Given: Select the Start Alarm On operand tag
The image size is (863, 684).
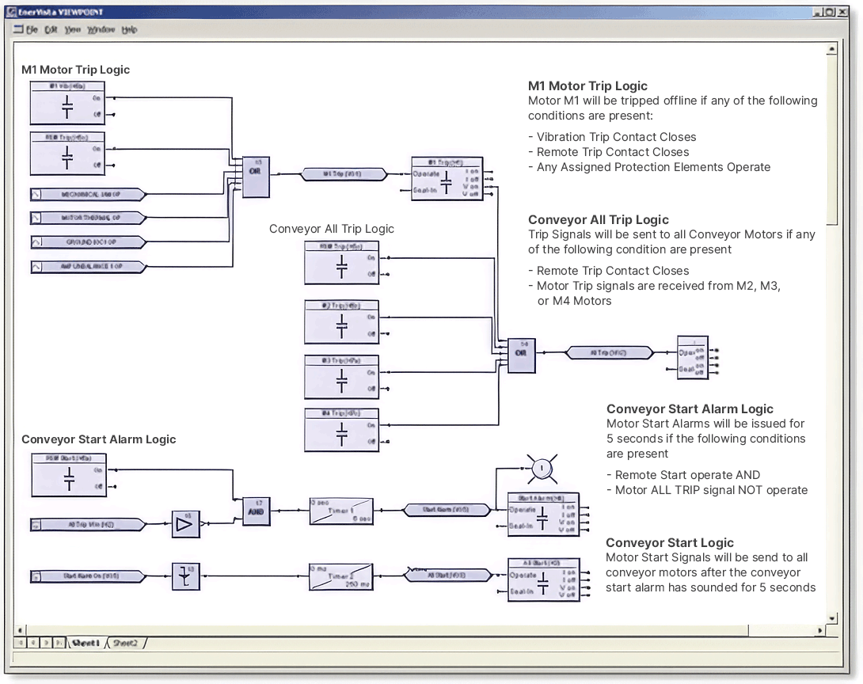Looking at the screenshot, I should click(x=88, y=576).
